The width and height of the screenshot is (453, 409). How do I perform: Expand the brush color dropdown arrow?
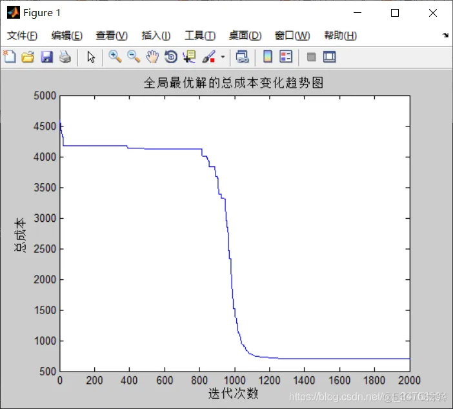coord(223,57)
